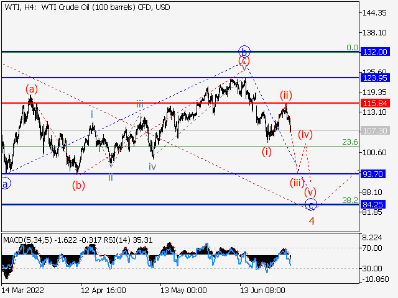Image resolution: width=398 pixels, height=298 pixels.
Task: Click the red (a) wave label
Action: [32, 89]
